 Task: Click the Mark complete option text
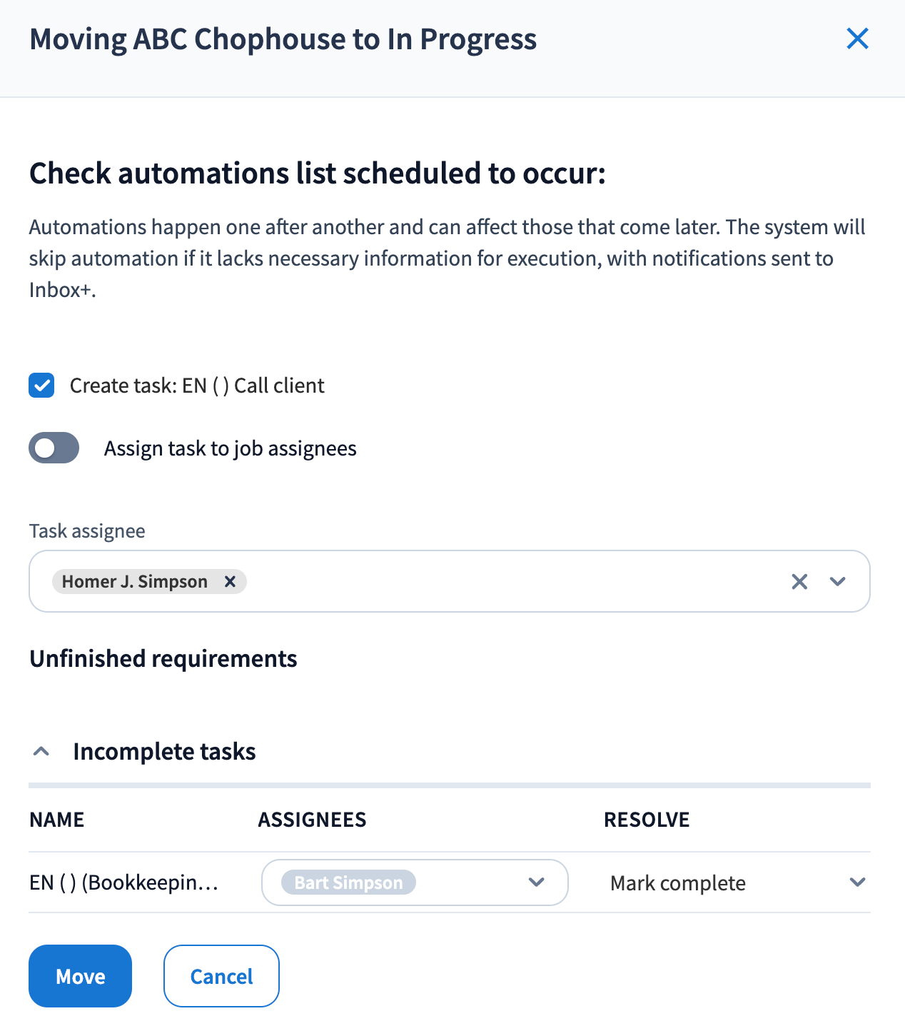[678, 883]
